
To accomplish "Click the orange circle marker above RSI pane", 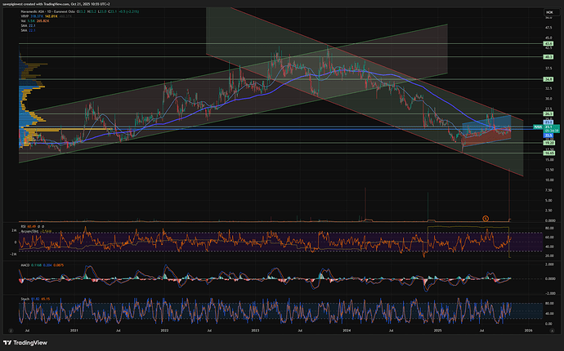I will pyautogui.click(x=486, y=217).
